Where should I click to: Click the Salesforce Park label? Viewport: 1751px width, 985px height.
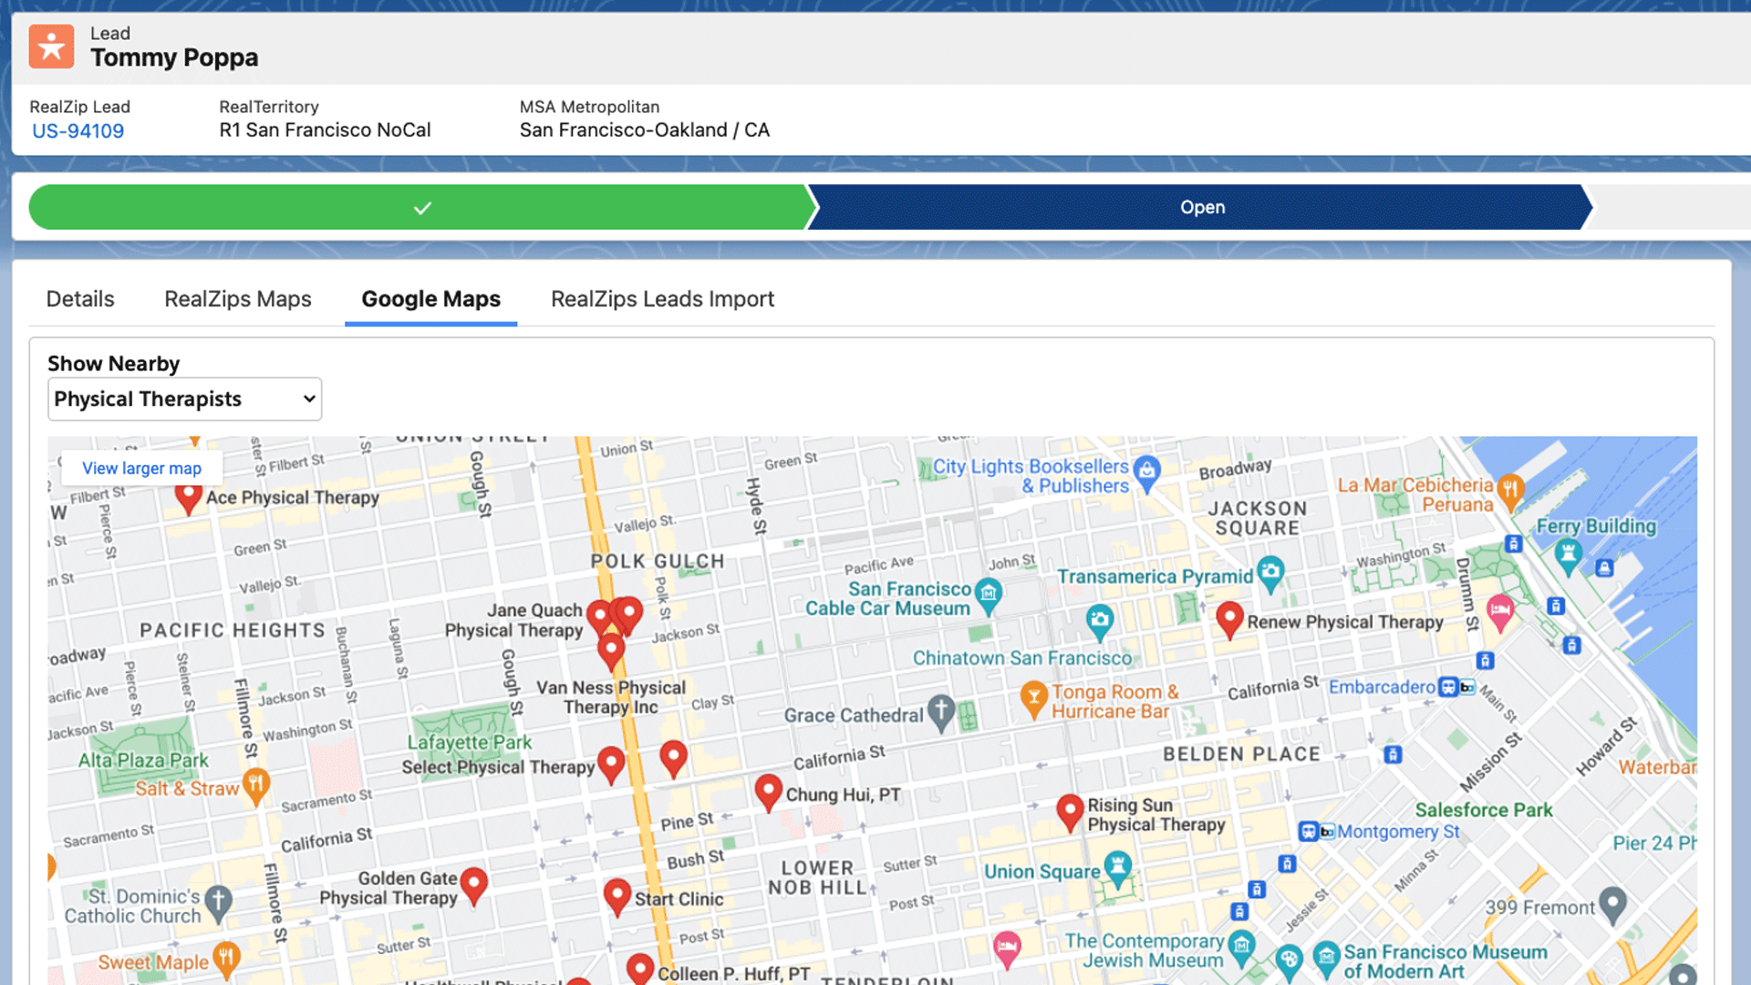(1484, 810)
